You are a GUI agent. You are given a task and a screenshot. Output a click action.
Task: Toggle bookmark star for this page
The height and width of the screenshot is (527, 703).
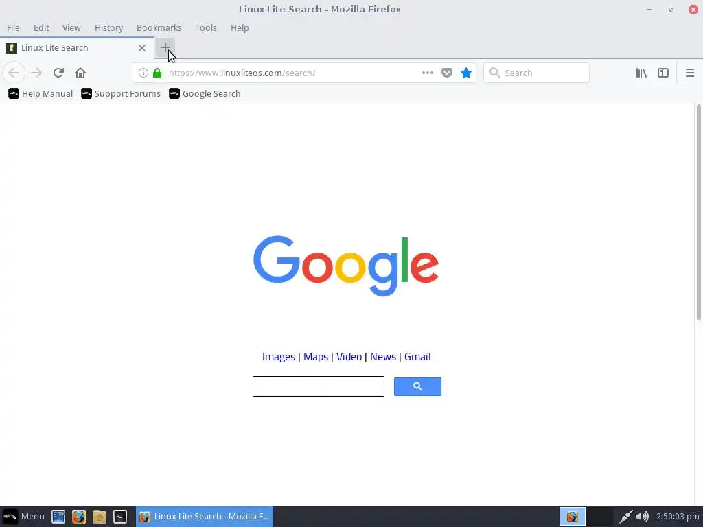click(x=466, y=73)
